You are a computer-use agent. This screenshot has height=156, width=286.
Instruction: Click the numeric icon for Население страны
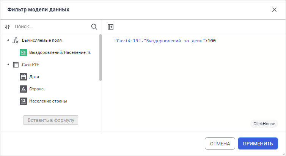pos(23,101)
